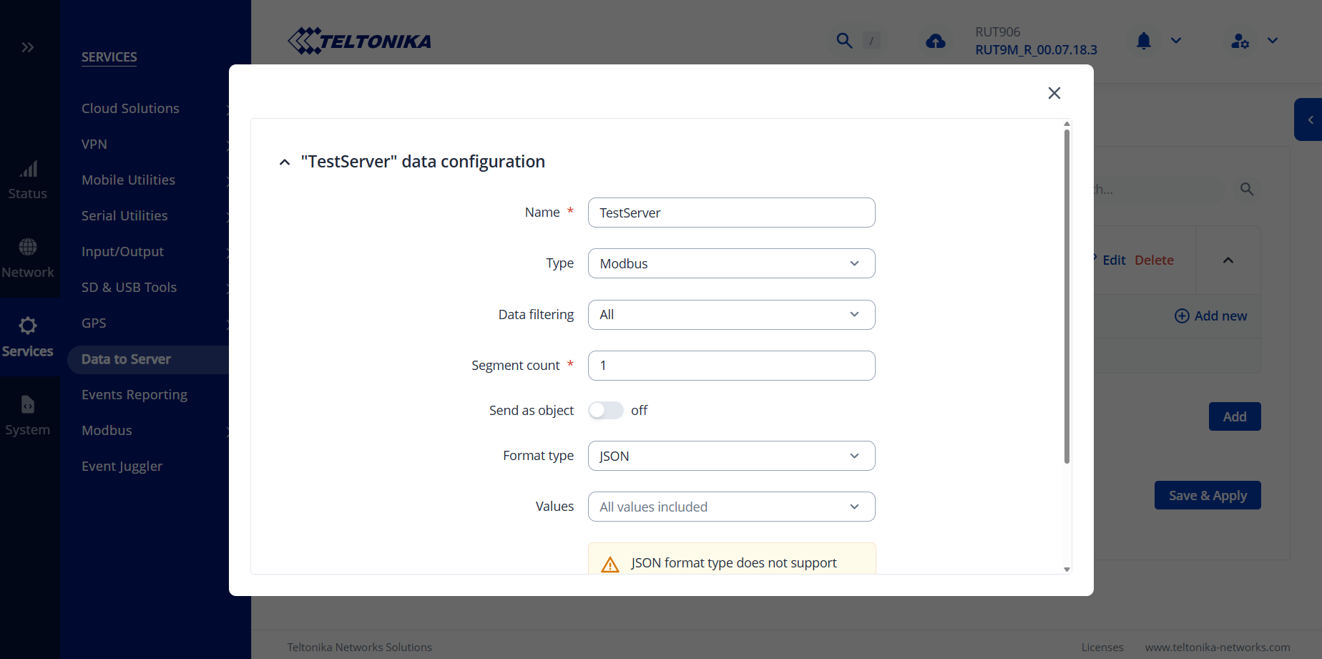Open the notifications bell icon
The width and height of the screenshot is (1322, 659).
[1143, 41]
